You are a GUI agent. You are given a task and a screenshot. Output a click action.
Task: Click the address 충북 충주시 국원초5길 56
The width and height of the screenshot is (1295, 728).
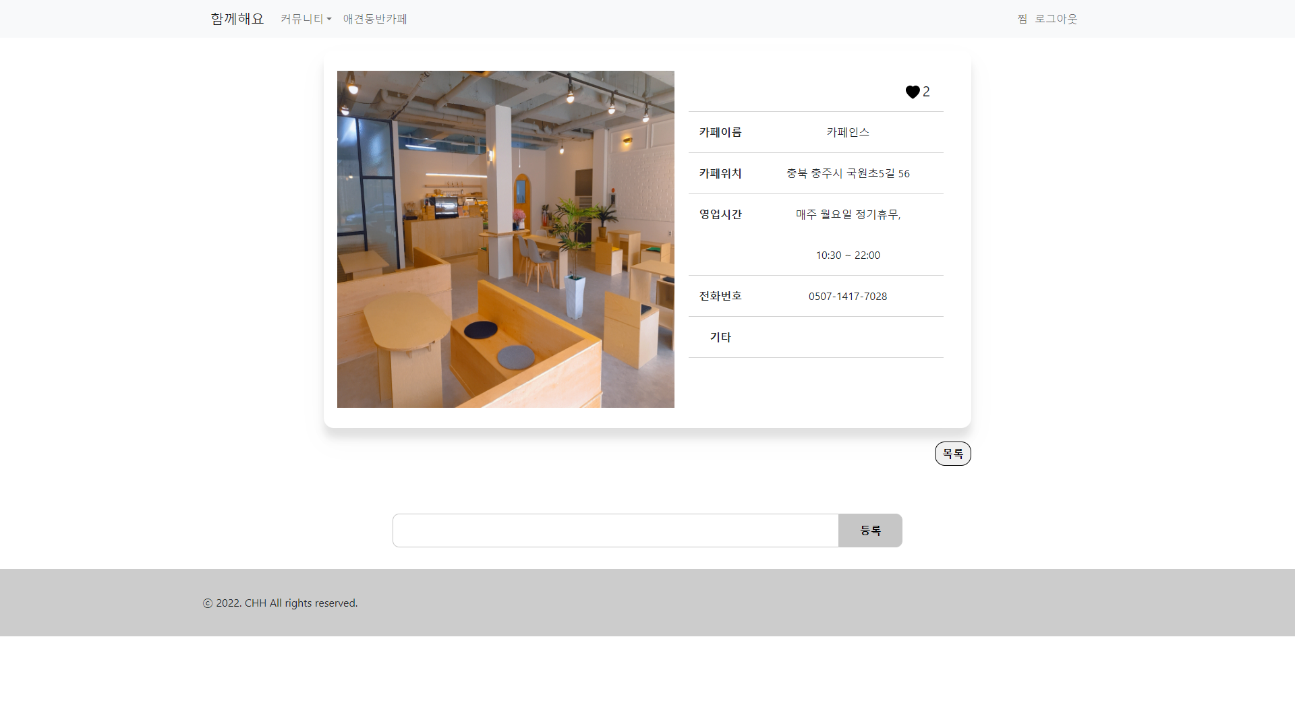click(847, 174)
